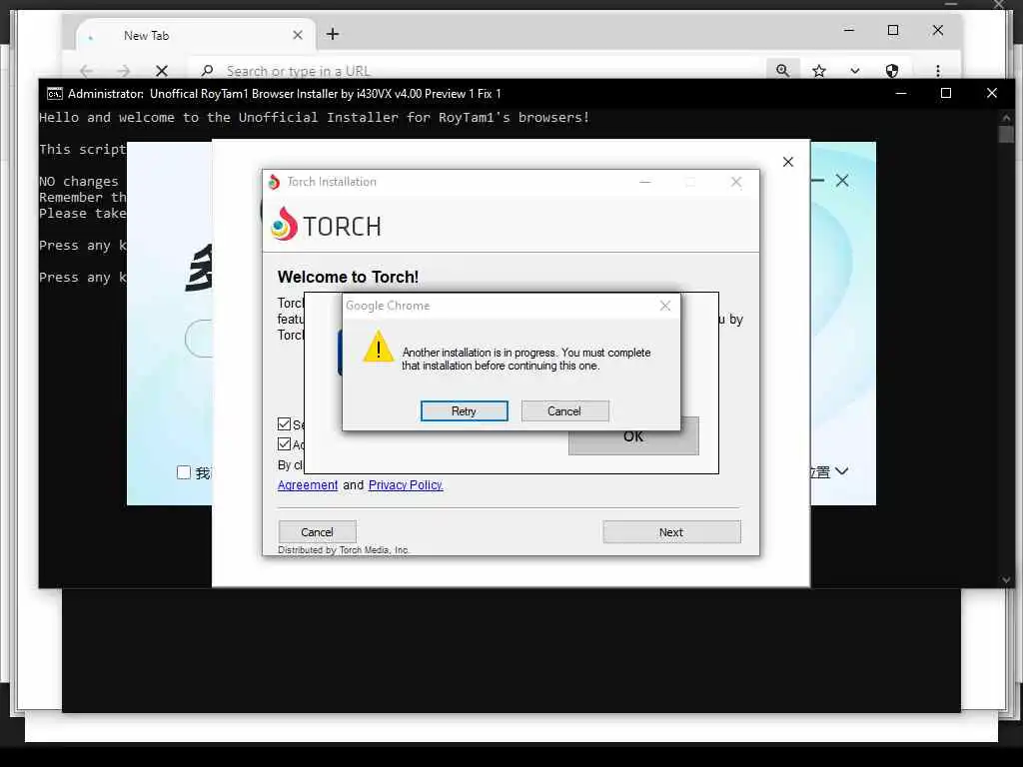Close the Torch Installation window
Viewport: 1023px width, 767px height.
(736, 182)
